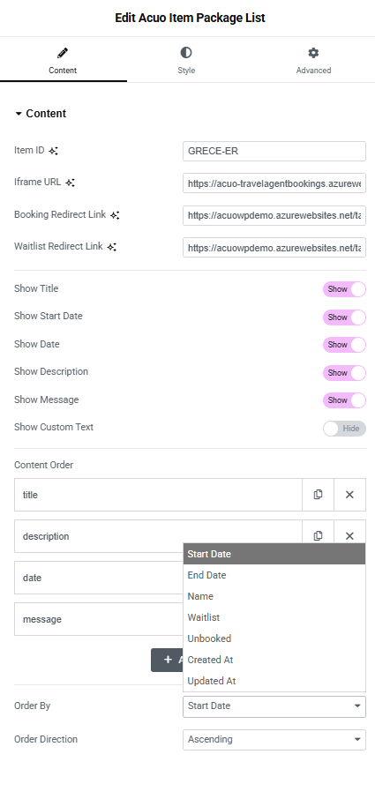The height and width of the screenshot is (799, 375).
Task: Click AI sparkle icon beside Waitlist Redirect Link
Action: pyautogui.click(x=112, y=247)
